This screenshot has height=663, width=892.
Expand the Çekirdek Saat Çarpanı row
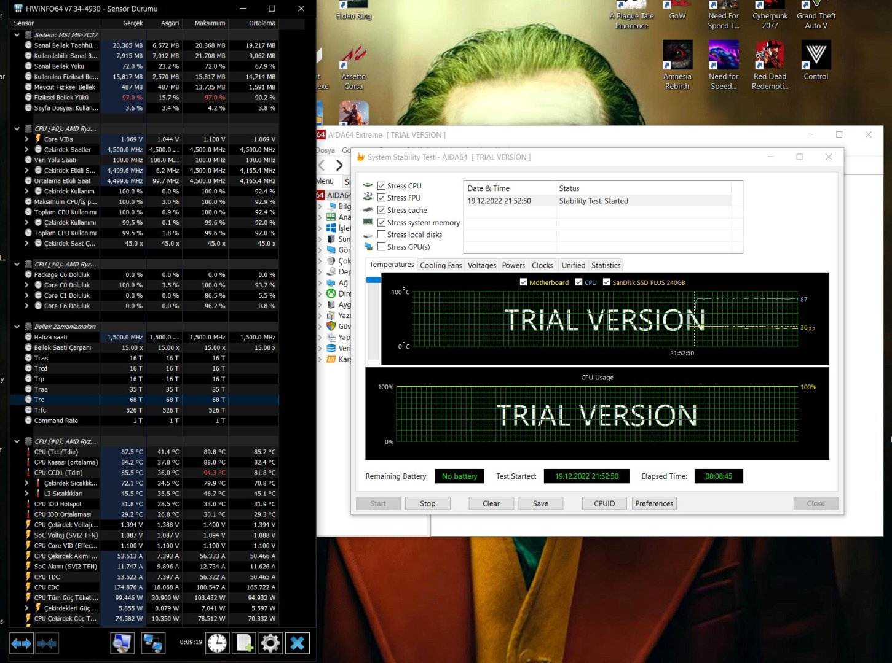point(26,244)
